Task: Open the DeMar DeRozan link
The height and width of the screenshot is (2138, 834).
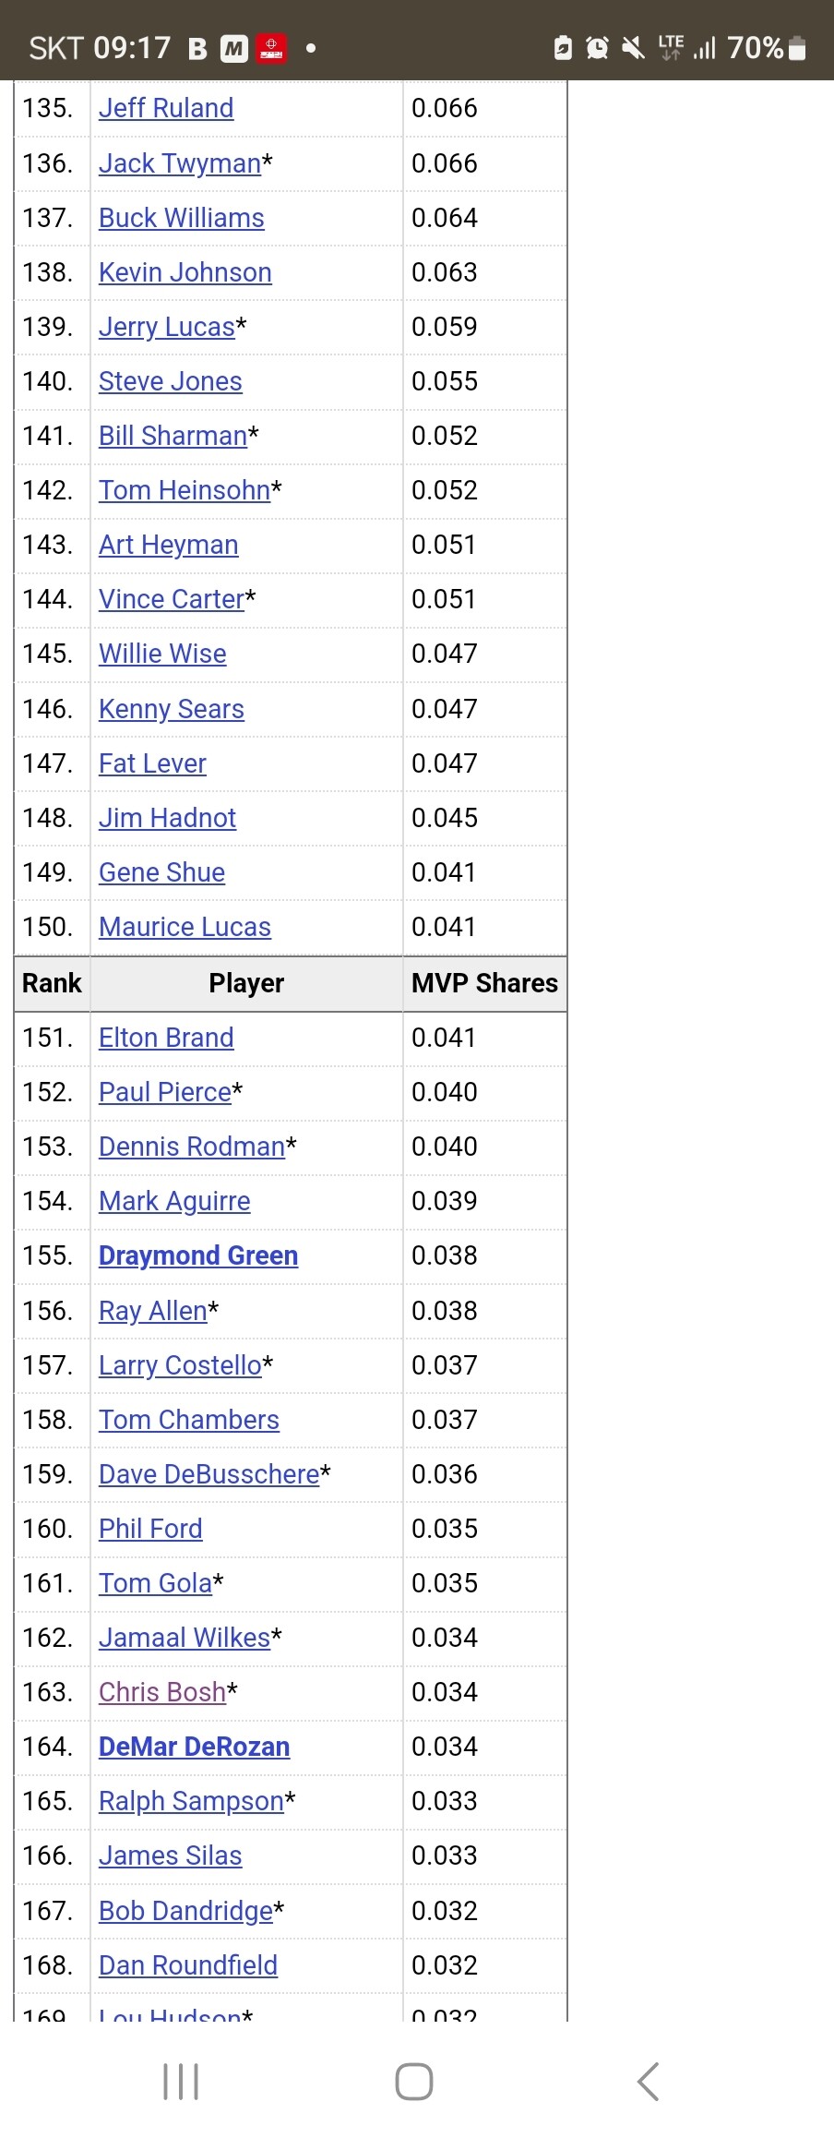Action: tap(194, 1747)
